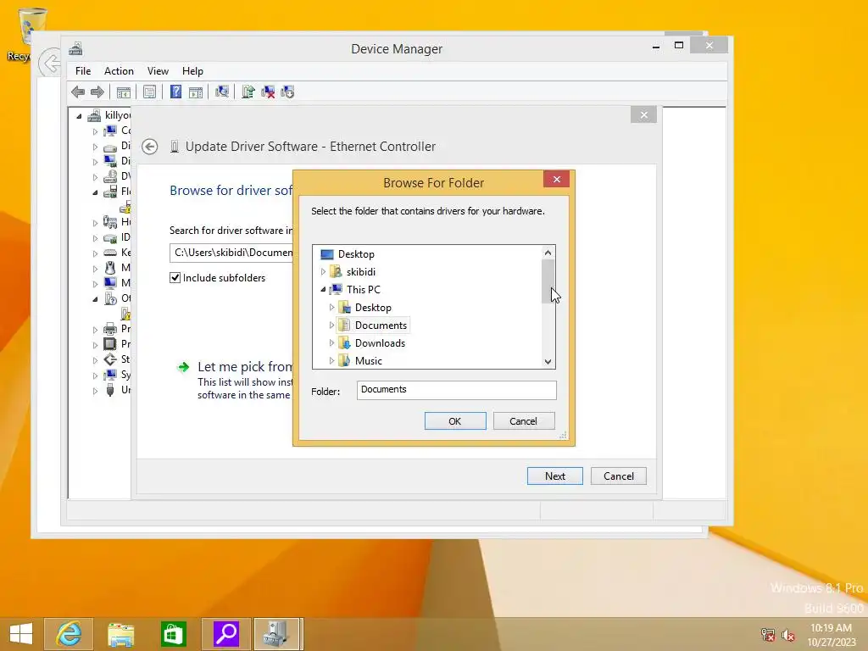Toggle the Show/Hide Action Pane icon
The height and width of the screenshot is (651, 868).
click(x=196, y=92)
